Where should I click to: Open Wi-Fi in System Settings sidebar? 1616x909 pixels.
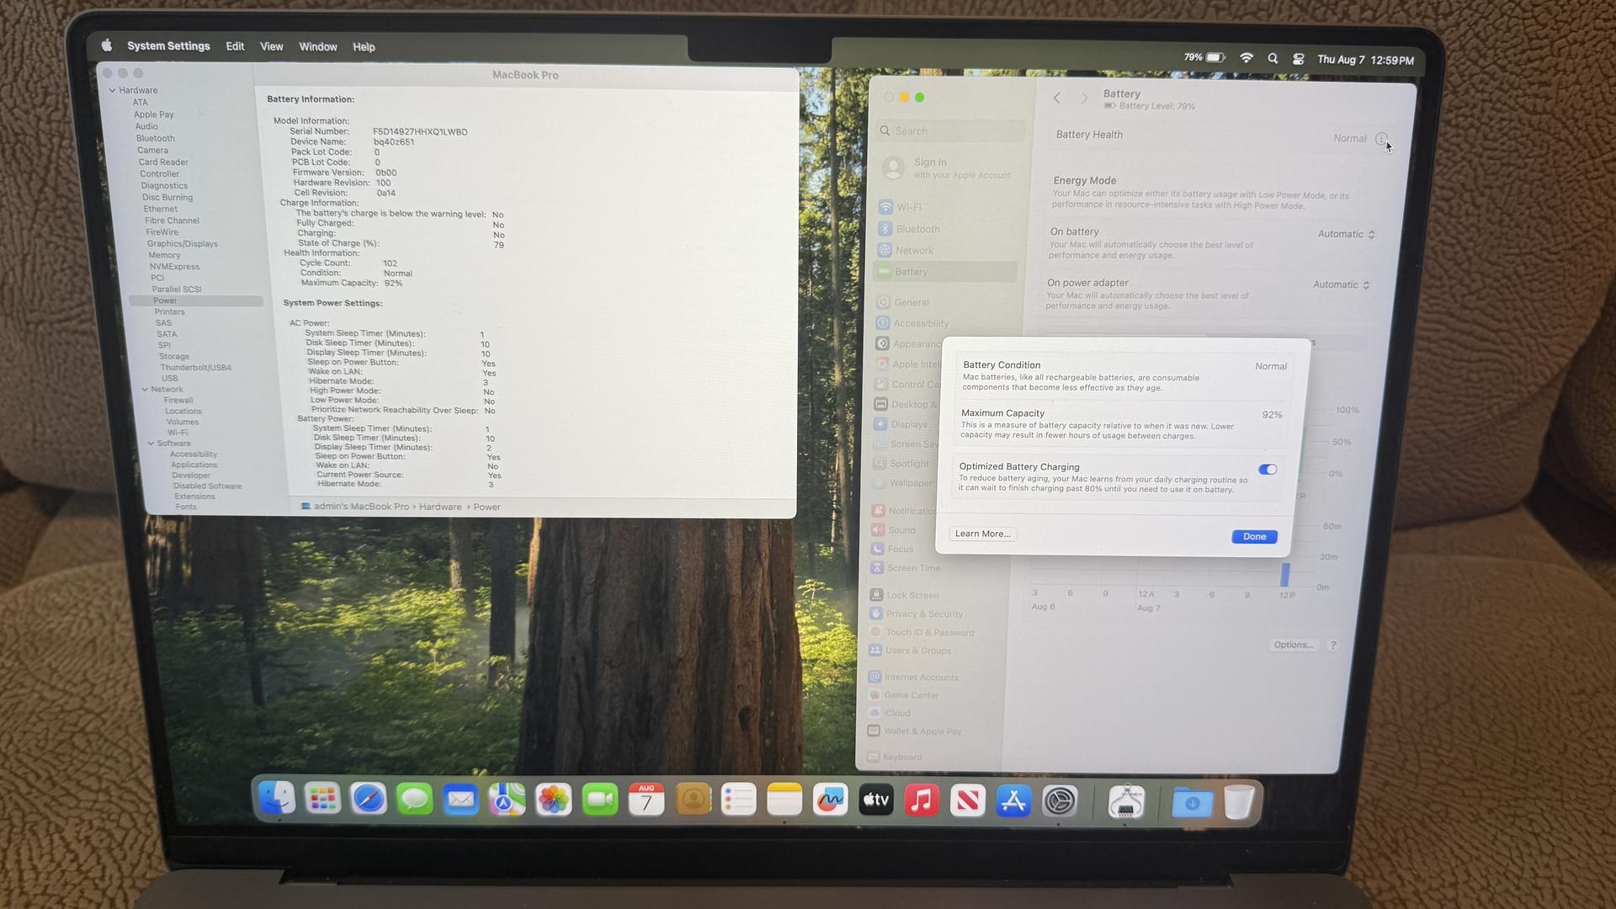900,207
